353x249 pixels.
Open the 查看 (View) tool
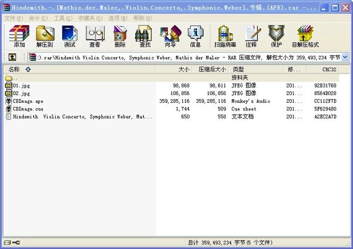[95, 36]
